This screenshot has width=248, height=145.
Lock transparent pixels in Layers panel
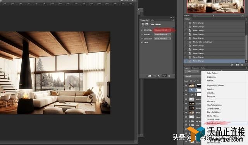191,81
